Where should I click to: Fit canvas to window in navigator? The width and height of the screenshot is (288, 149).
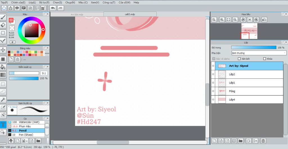228,20
